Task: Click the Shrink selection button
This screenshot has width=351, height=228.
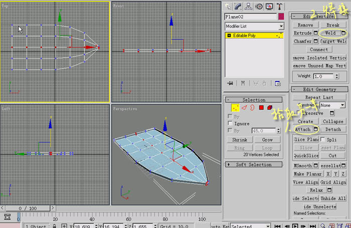Action: tap(240, 140)
